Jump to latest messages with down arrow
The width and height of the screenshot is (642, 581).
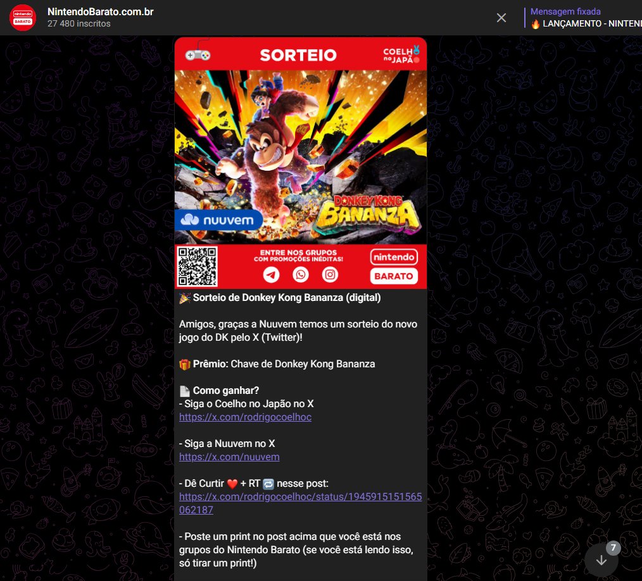[x=601, y=560]
